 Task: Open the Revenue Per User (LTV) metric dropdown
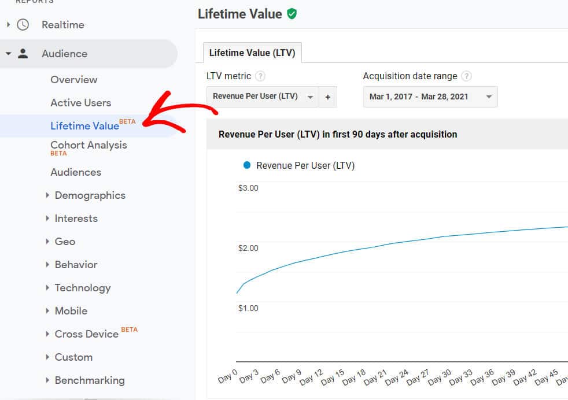click(263, 97)
